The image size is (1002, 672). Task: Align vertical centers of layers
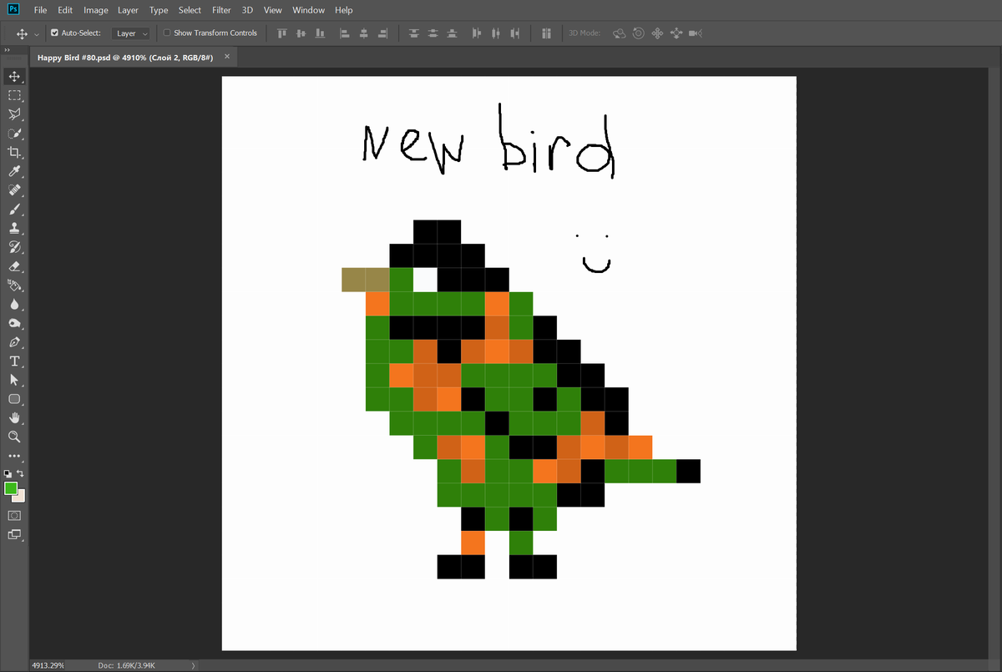(x=301, y=33)
